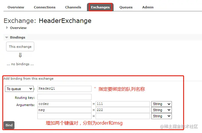The width and height of the screenshot is (202, 133).
Task: Click the 'Add binding from this exchange' heading
Action: point(28,79)
